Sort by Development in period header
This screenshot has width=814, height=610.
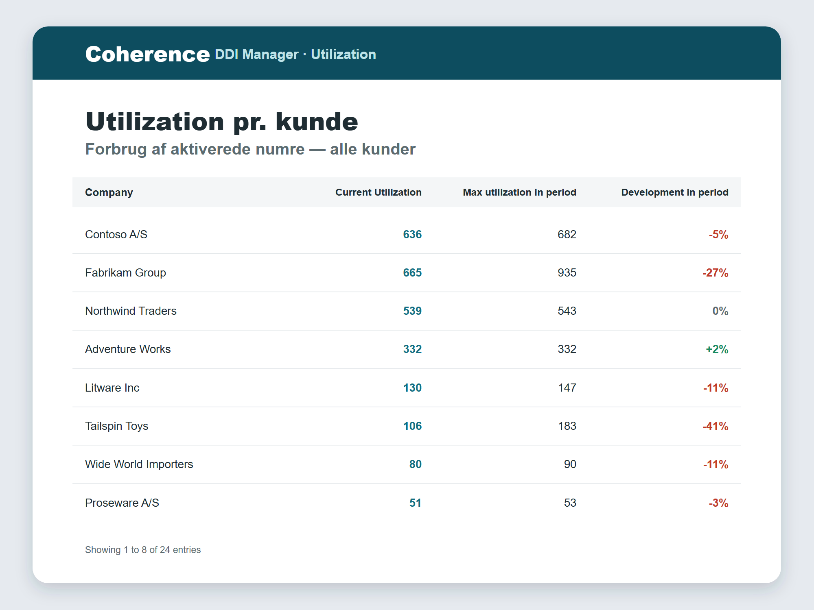click(675, 192)
